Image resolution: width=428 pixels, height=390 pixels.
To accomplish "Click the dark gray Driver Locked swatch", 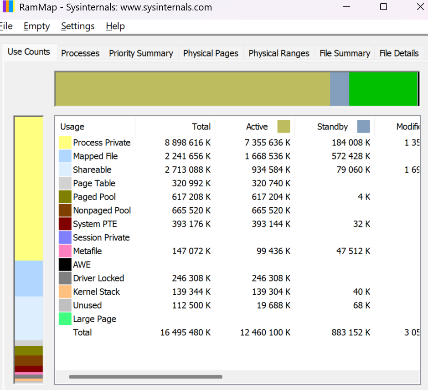I will click(65, 278).
